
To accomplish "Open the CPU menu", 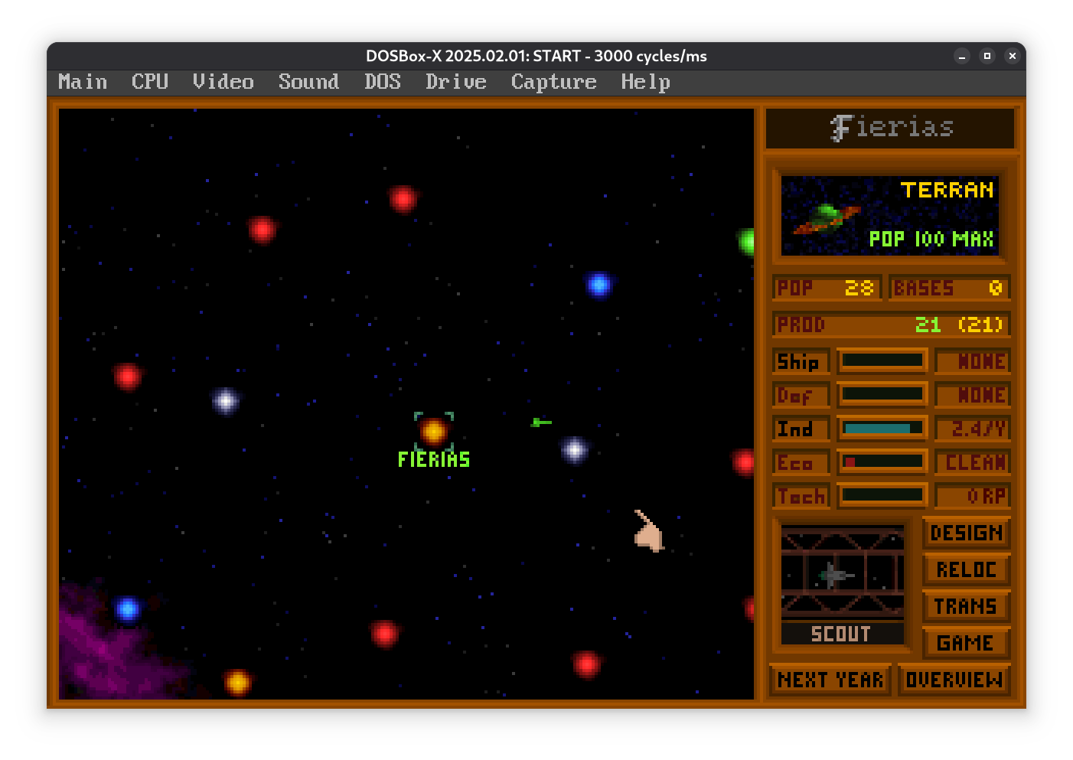I will 149,82.
